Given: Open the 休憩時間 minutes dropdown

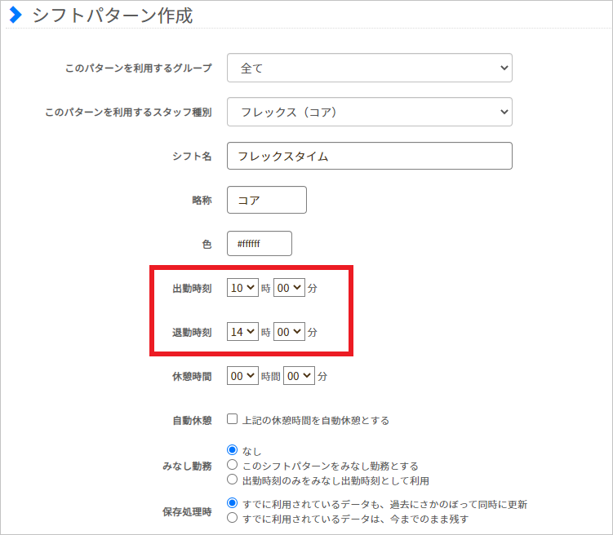Looking at the screenshot, I should click(x=299, y=376).
